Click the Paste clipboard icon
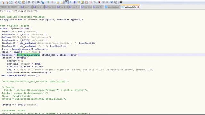This screenshot has height=115, width=205. click(x=24, y=2)
